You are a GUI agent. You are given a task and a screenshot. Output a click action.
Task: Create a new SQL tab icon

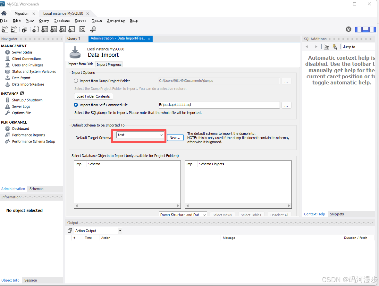(x=5, y=29)
